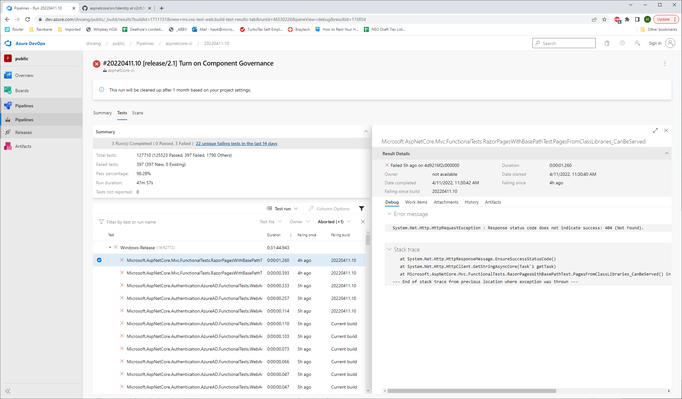Open user settings icon in header
This screenshot has height=399, width=682.
pos(637,43)
